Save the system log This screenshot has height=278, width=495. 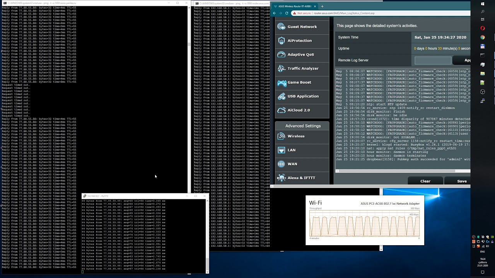(458, 181)
